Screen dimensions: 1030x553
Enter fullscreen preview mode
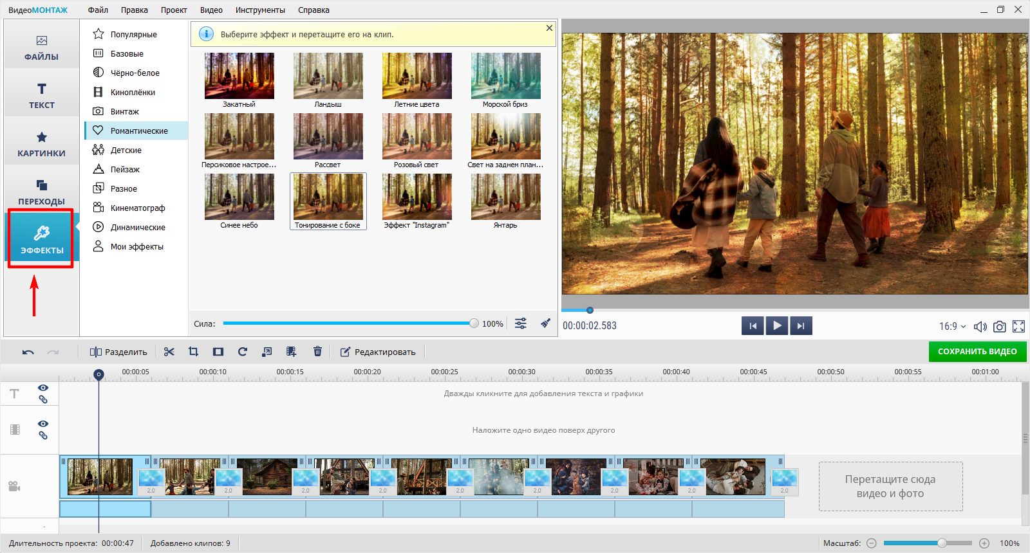tap(1018, 327)
